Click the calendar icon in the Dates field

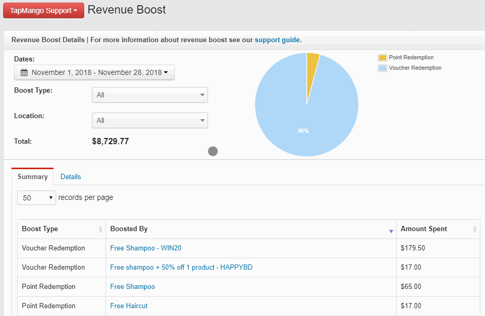click(x=23, y=72)
